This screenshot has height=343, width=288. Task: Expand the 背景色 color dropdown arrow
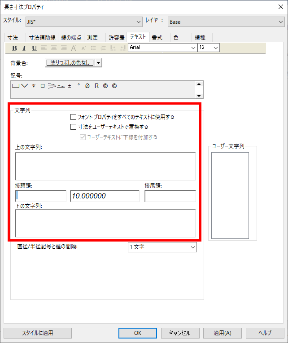pyautogui.click(x=99, y=63)
